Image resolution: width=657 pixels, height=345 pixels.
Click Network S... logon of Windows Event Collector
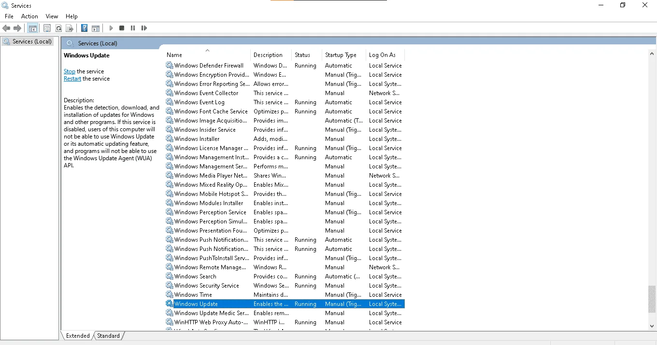pyautogui.click(x=384, y=93)
